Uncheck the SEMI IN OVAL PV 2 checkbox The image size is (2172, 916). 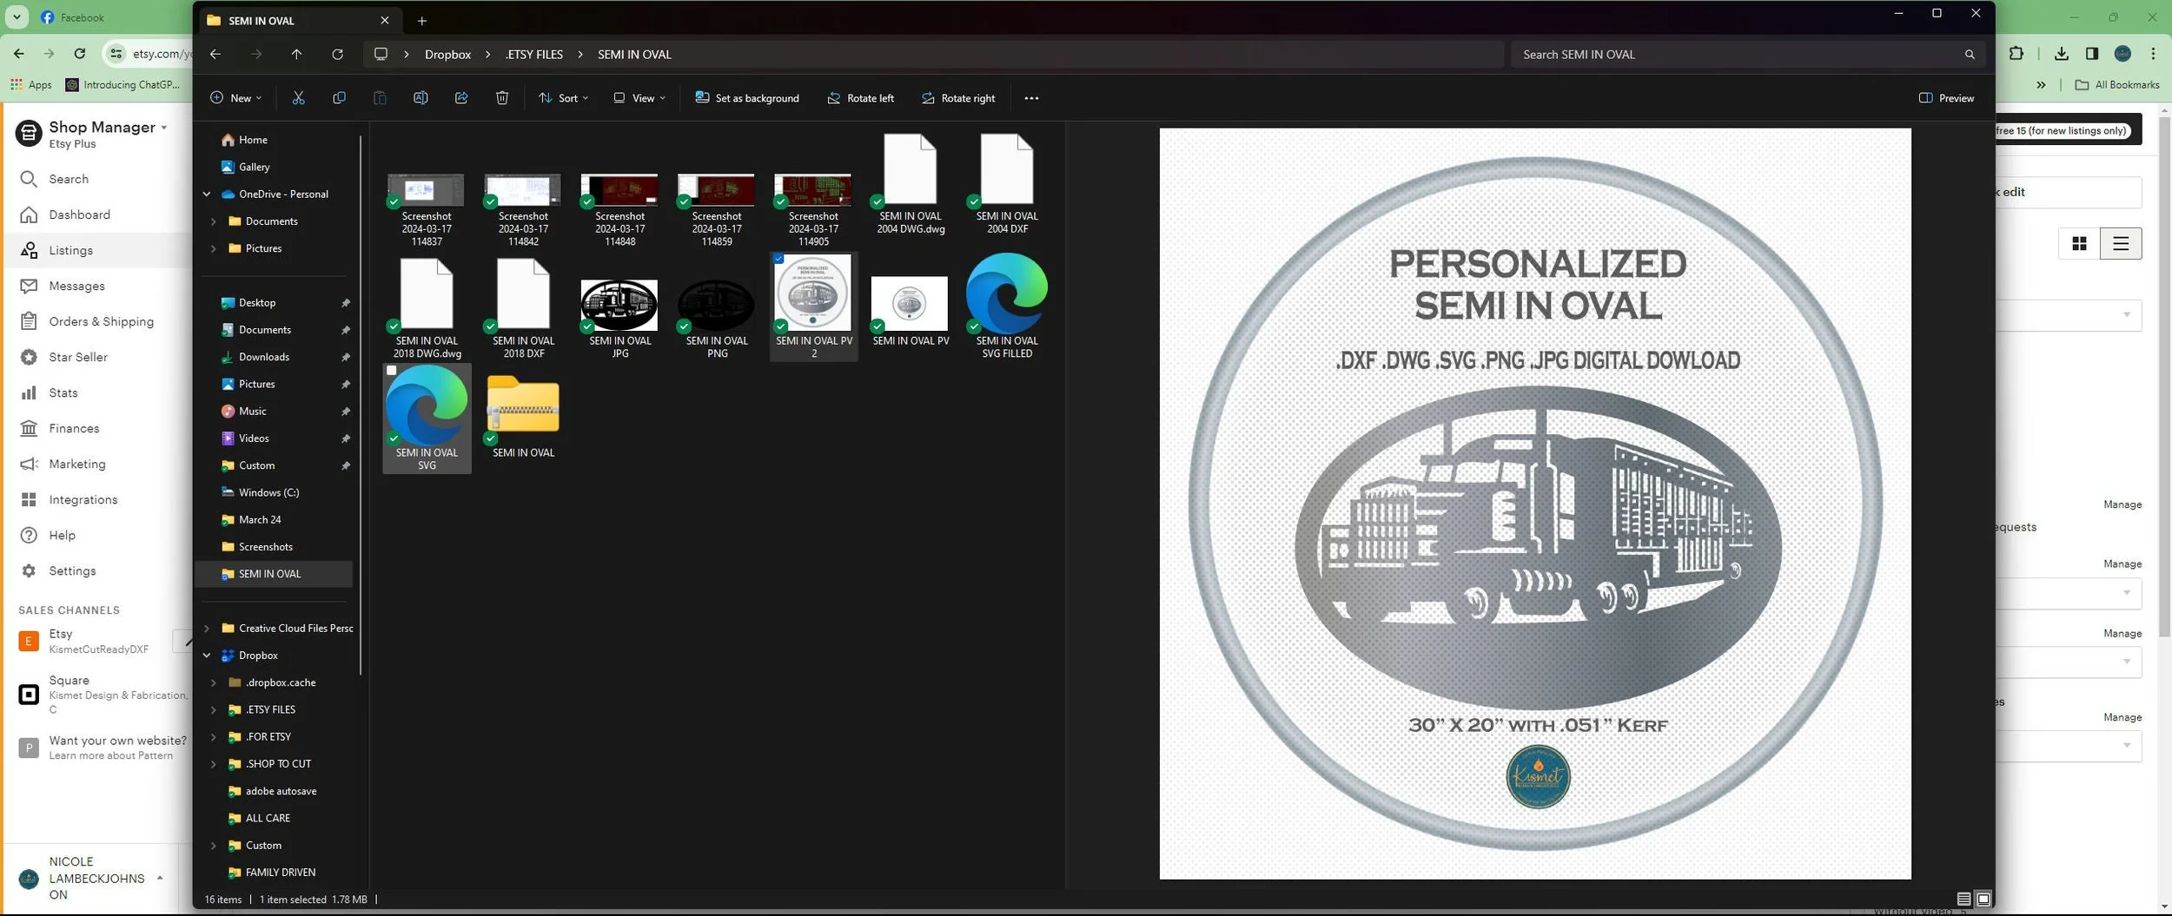click(778, 259)
